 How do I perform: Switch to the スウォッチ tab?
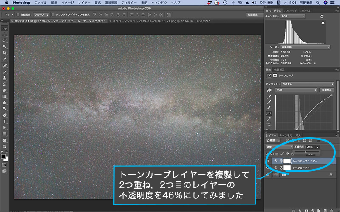291,11
